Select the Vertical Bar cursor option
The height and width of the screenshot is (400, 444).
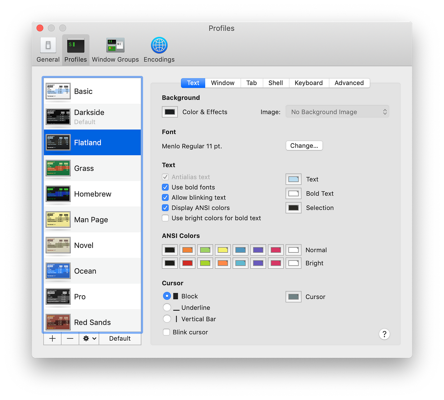[x=167, y=319]
